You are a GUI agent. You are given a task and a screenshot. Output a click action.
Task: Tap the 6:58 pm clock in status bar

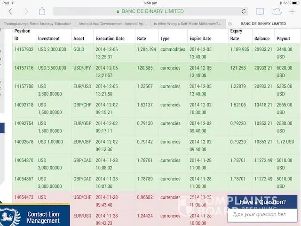(x=150, y=3)
